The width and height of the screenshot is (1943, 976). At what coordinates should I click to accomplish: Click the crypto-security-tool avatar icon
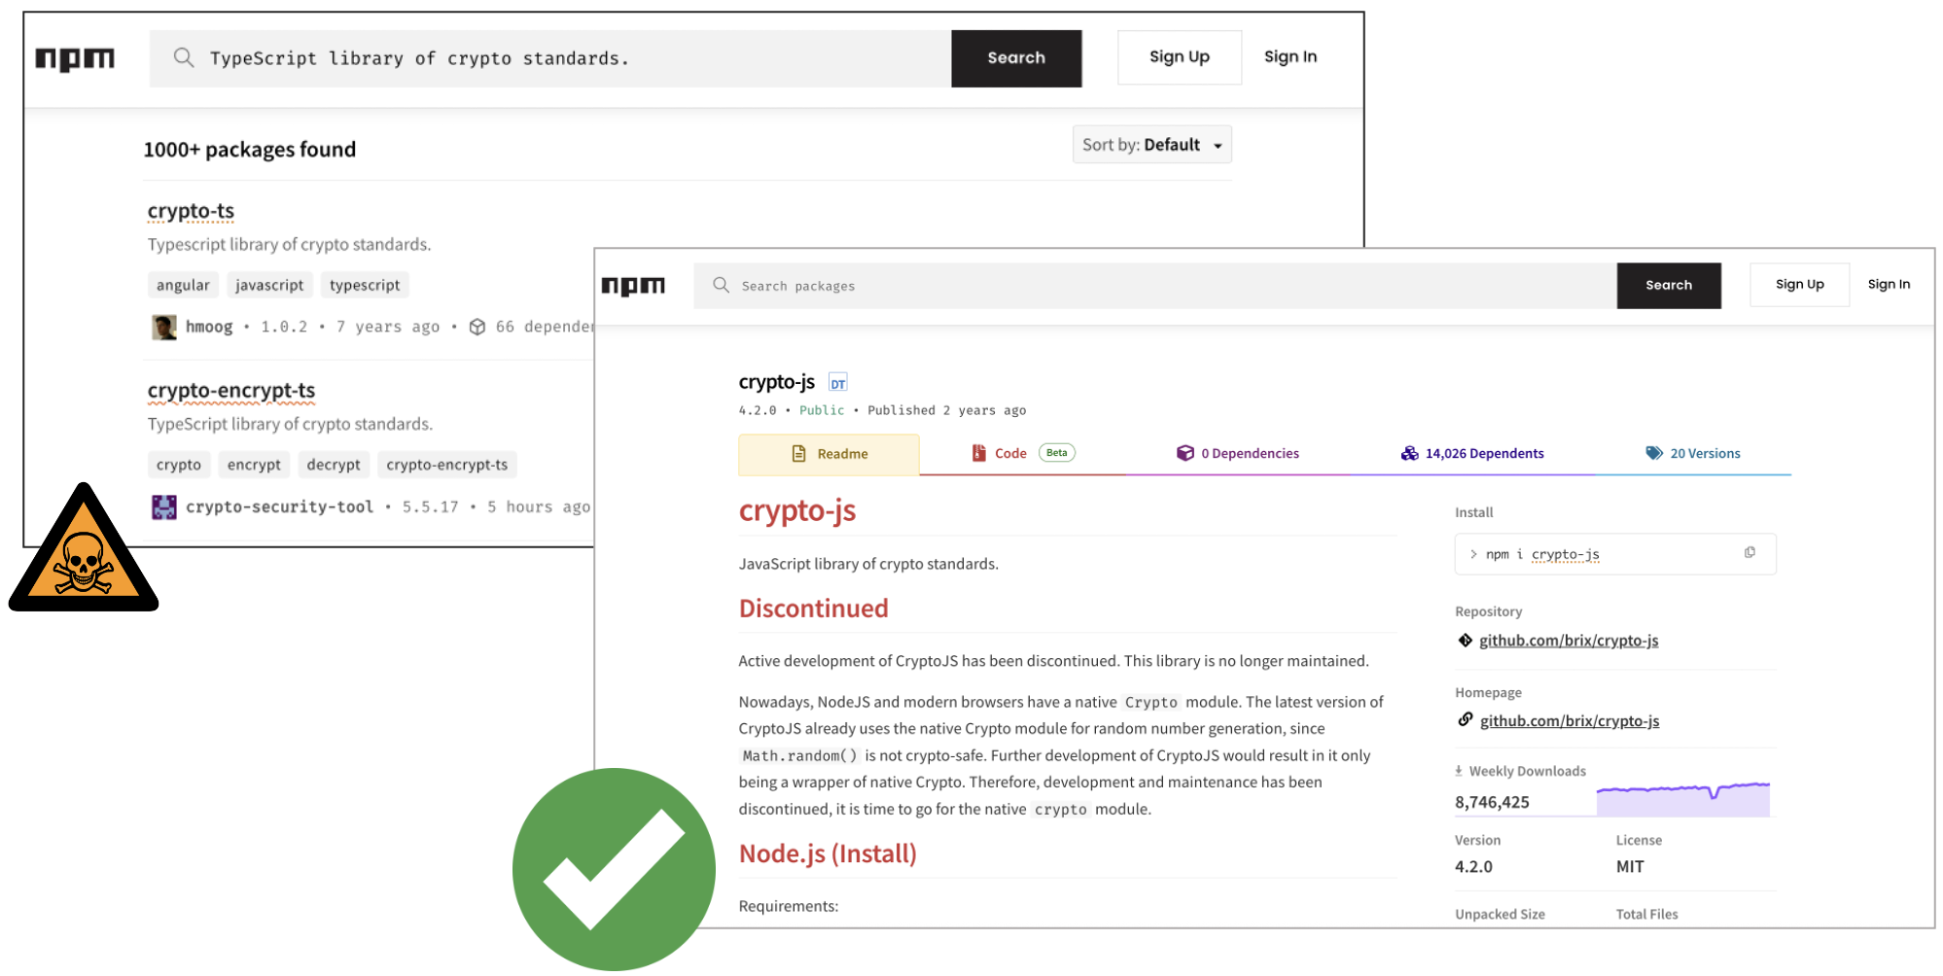coord(164,506)
